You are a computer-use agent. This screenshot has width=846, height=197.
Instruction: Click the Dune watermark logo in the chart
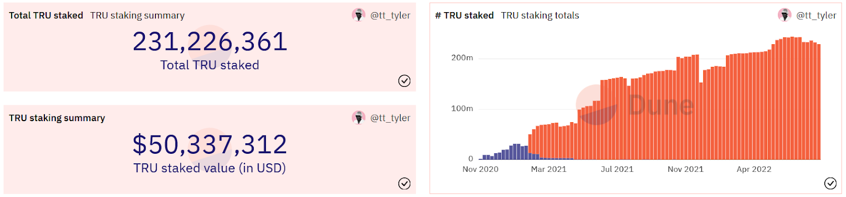(635, 105)
